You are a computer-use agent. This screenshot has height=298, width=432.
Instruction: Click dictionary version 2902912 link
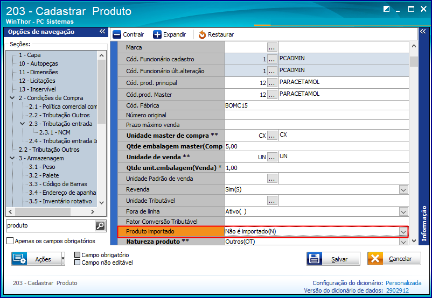(398, 290)
